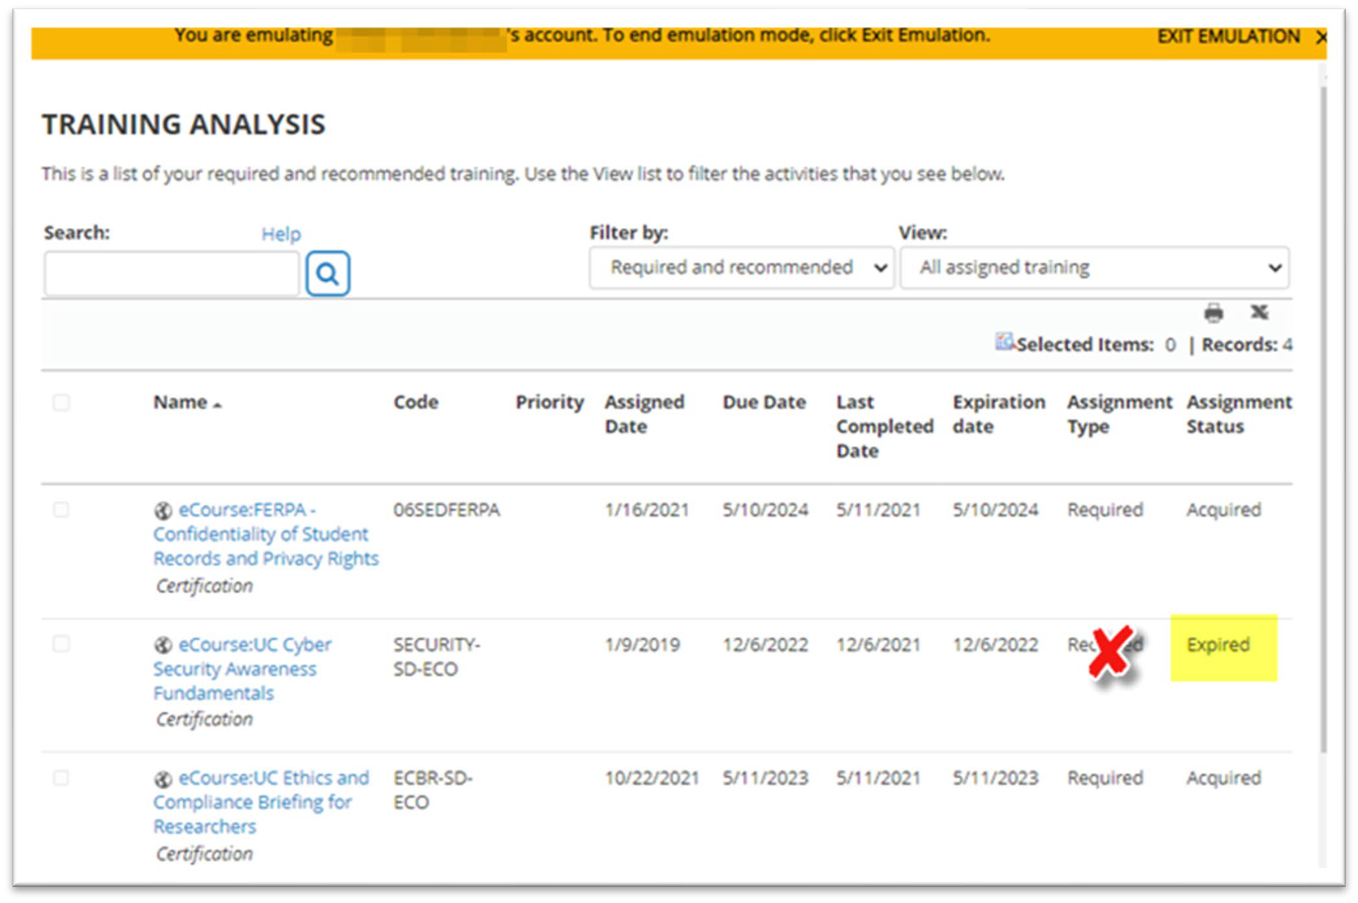
Task: Click the highlighted Expired status cell
Action: [x=1224, y=648]
